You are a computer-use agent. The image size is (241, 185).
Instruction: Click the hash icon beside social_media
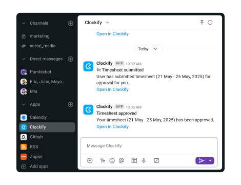[x=24, y=46]
